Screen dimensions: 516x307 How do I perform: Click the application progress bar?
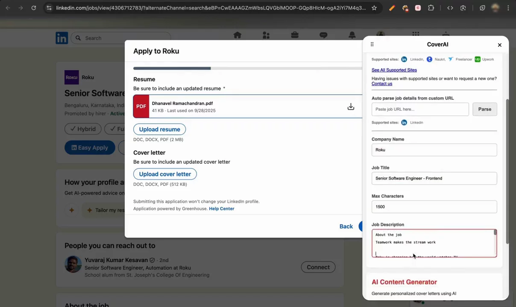[247, 68]
